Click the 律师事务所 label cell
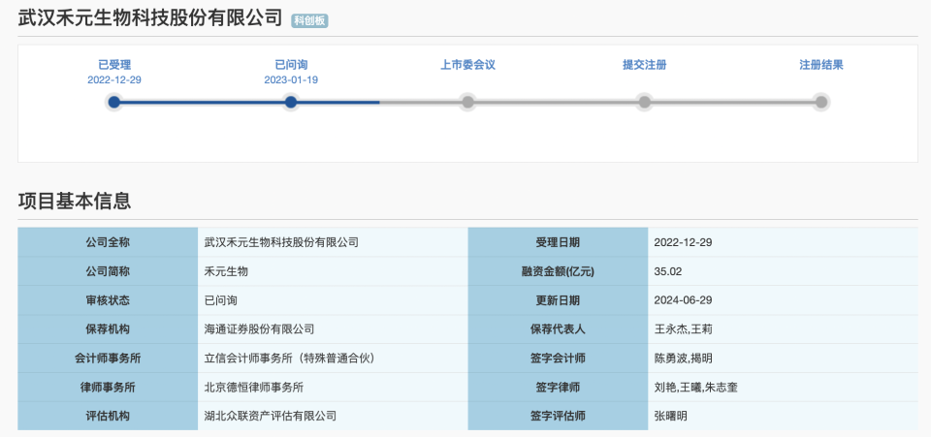The image size is (931, 437). pos(108,388)
